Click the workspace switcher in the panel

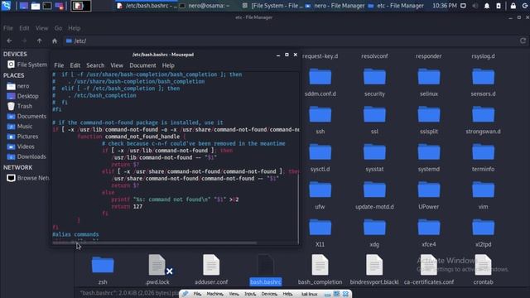click(81, 6)
